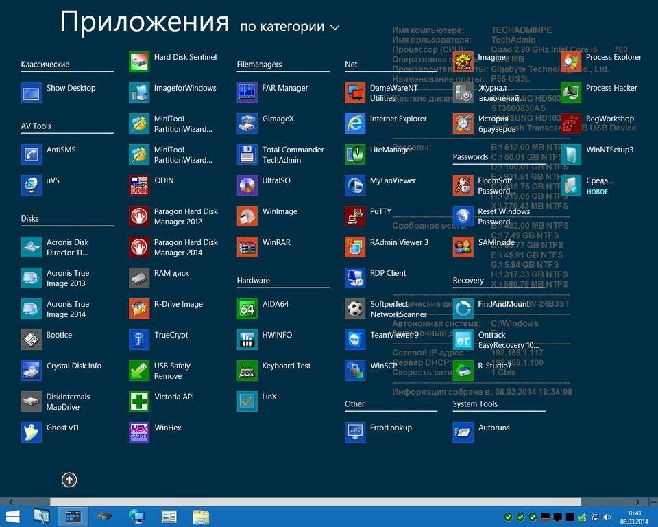
Task: Launch Acronis Disk Director 11 icon
Action: click(31, 247)
